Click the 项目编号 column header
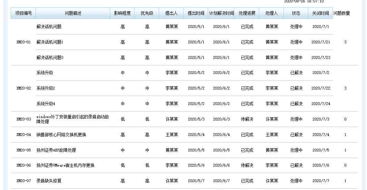 [23, 13]
